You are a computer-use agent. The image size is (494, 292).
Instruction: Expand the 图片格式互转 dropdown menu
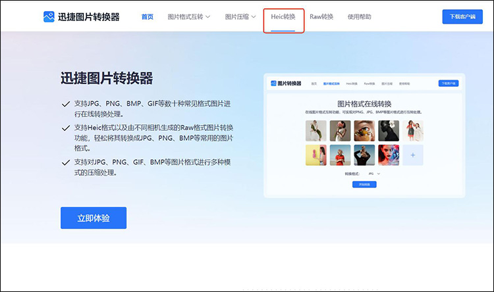point(188,16)
